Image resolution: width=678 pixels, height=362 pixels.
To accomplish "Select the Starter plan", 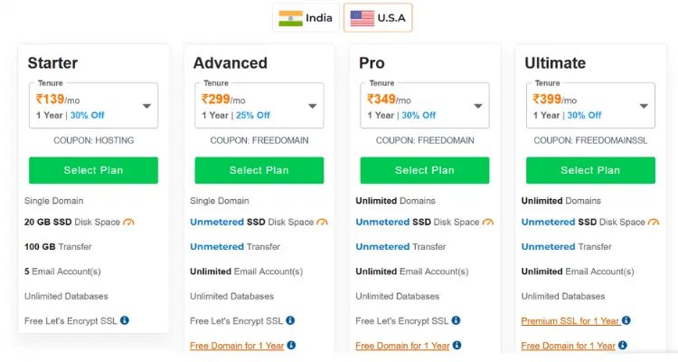I will (93, 170).
